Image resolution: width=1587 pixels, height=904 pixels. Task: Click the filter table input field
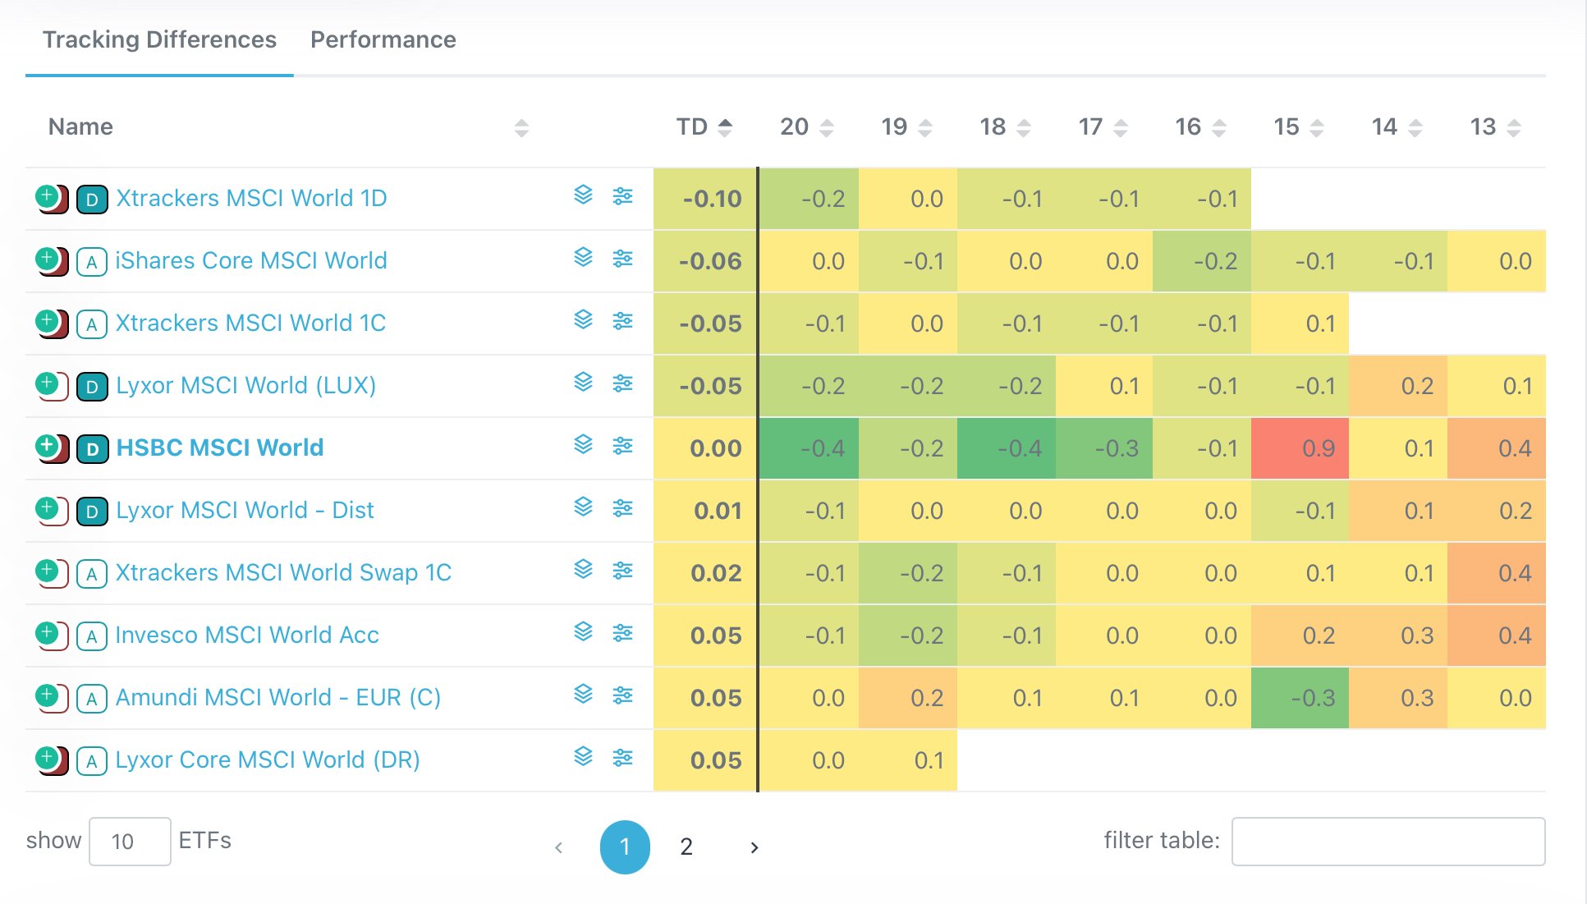point(1387,841)
